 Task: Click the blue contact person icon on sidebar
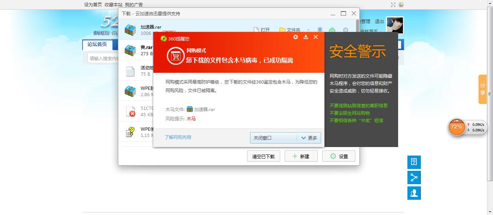414,193
